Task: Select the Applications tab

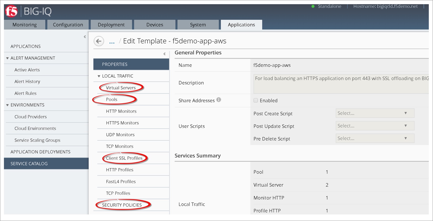Action: pyautogui.click(x=241, y=25)
